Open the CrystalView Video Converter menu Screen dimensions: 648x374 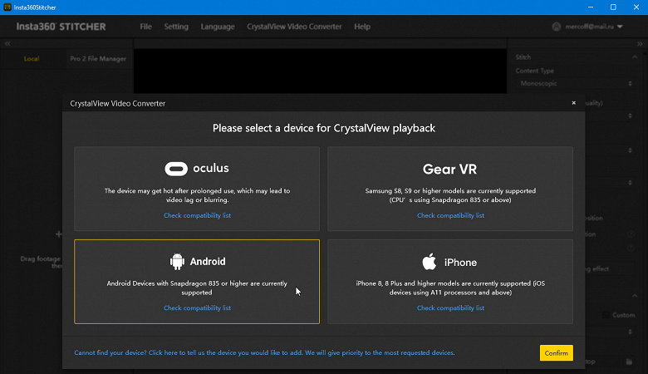tap(294, 27)
